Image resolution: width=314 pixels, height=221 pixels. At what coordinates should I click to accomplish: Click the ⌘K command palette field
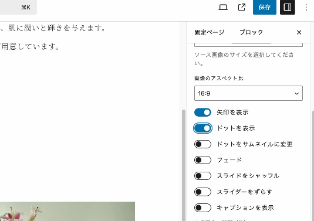(x=18, y=8)
